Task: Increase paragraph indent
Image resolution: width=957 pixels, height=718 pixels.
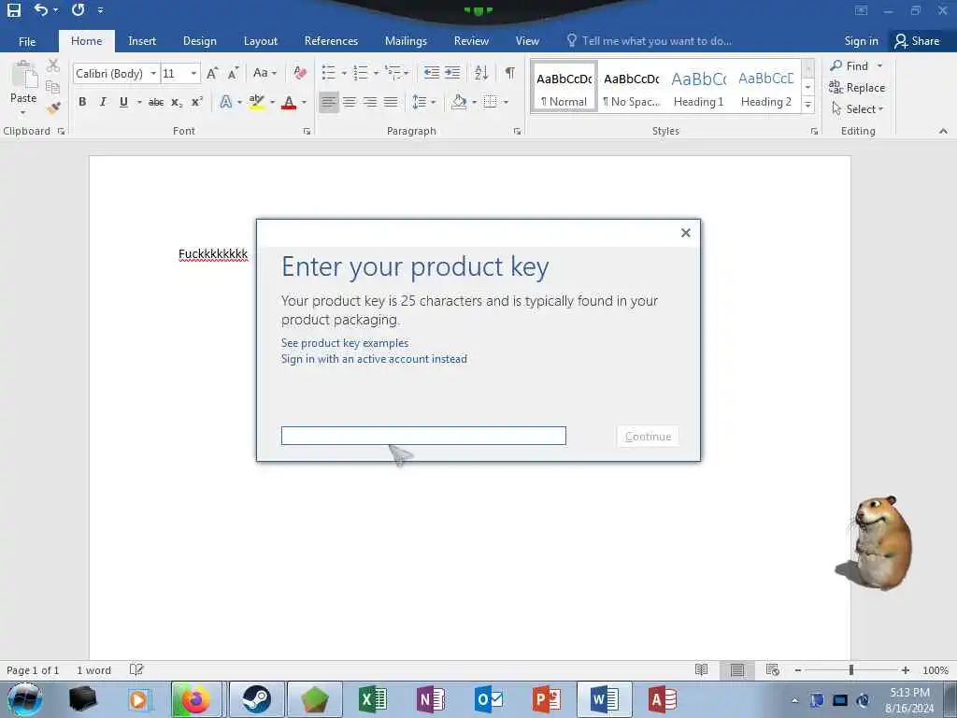Action: pos(452,73)
